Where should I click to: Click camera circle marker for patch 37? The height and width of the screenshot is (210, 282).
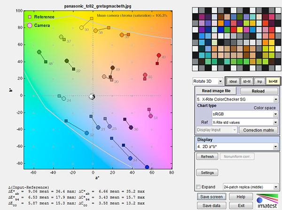(61, 37)
